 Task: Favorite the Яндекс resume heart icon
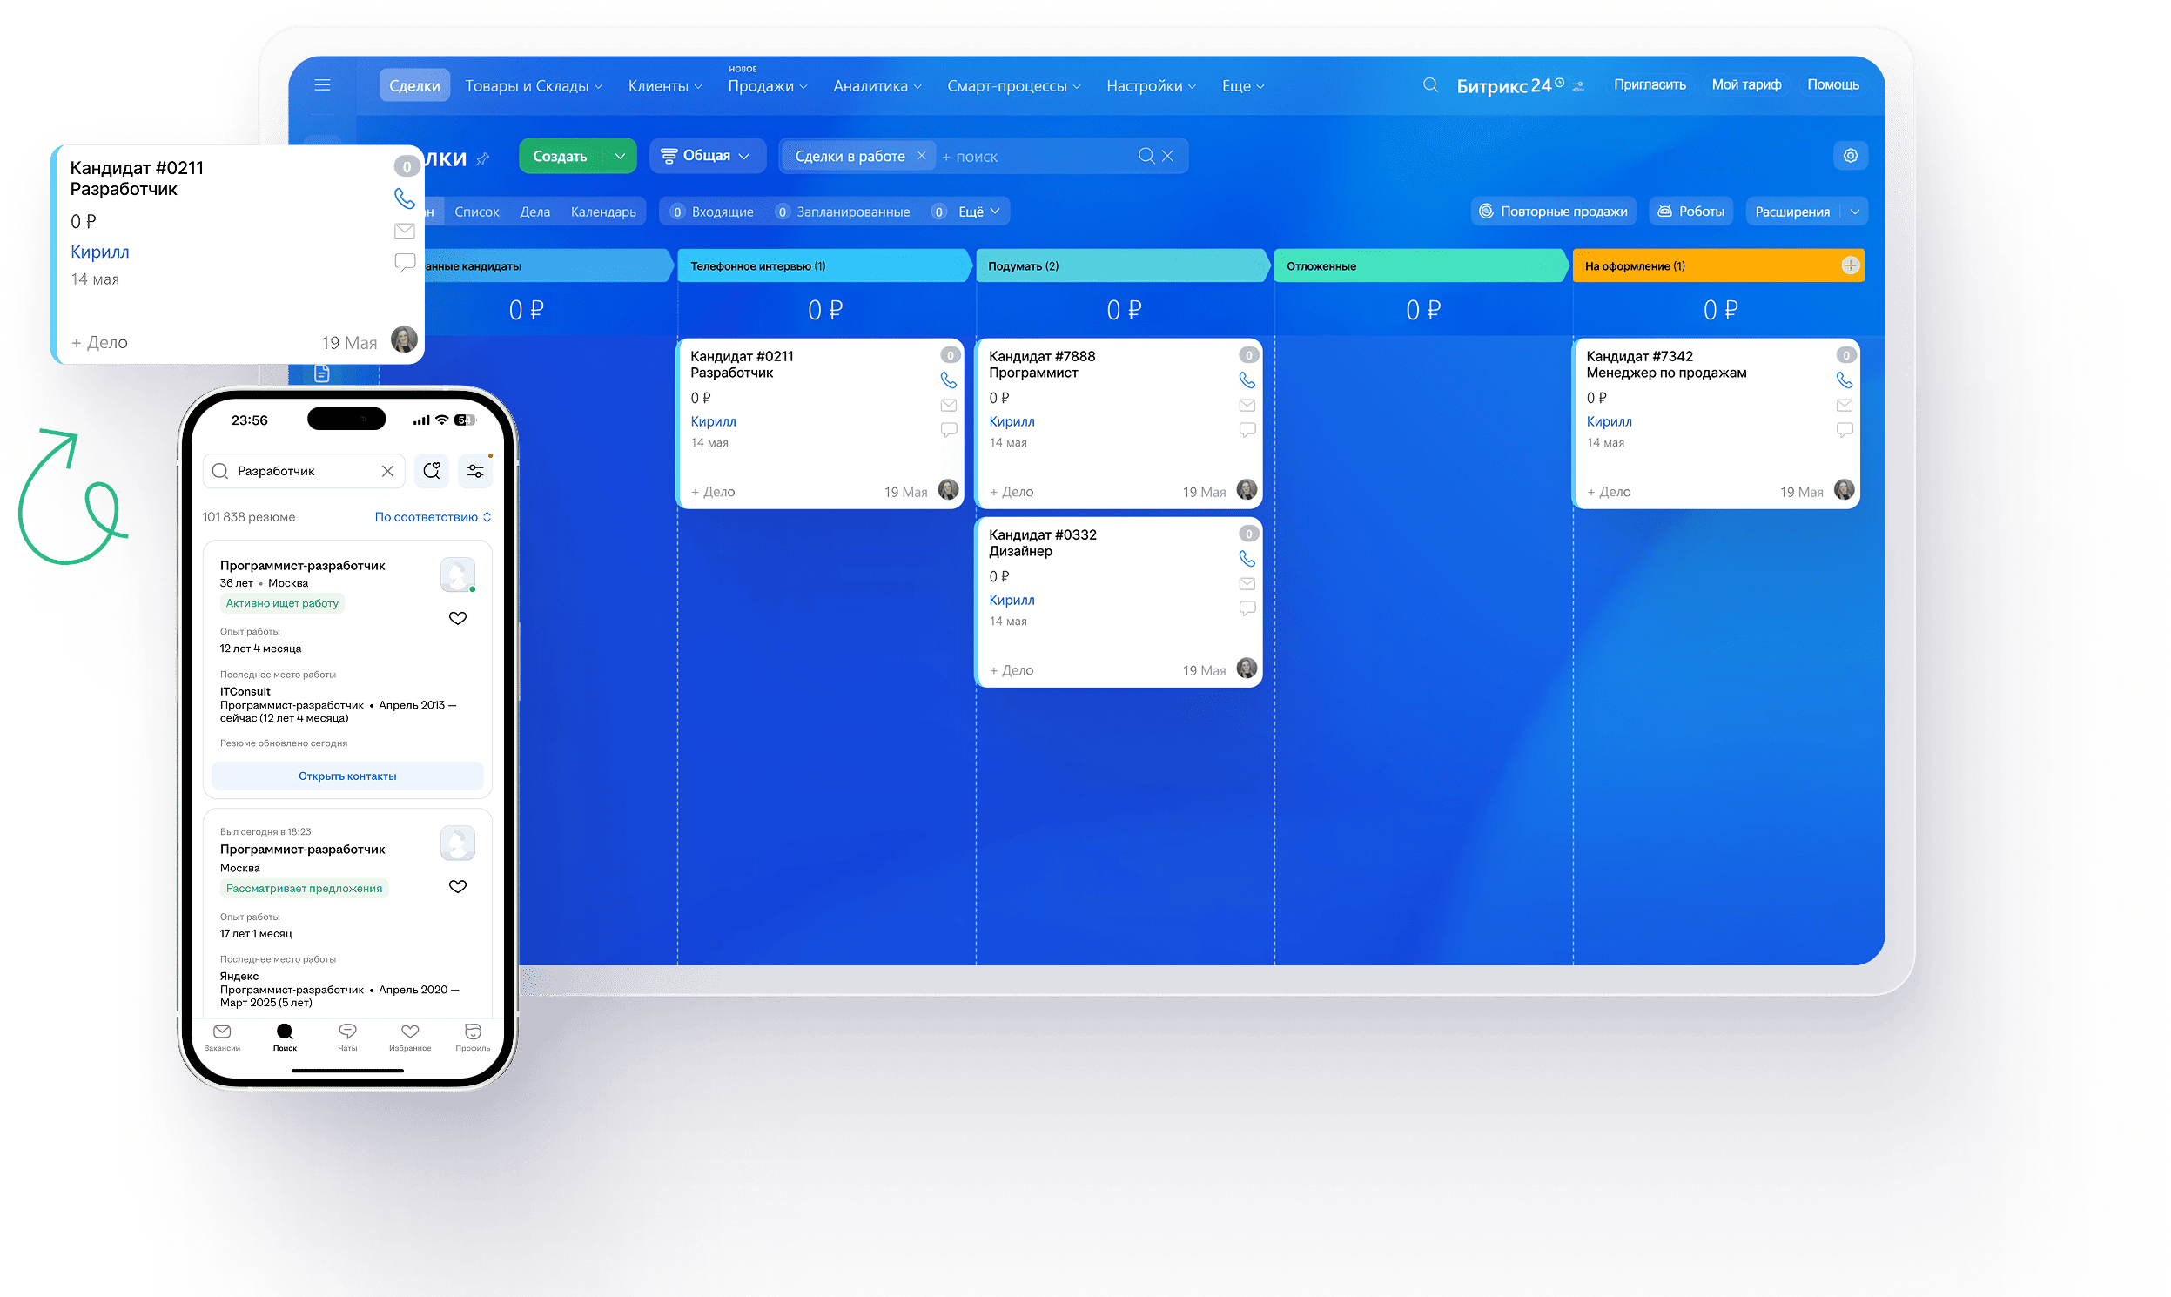(458, 886)
